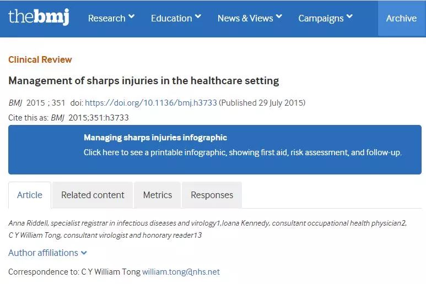Viewport: 426px width, 284px height.
Task: Expand the Research menu chevron
Action: click(x=132, y=17)
